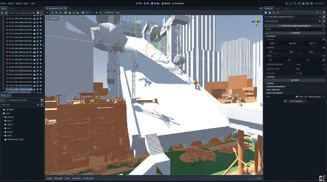
Task: Create new resource in Inspector
Action: [266, 12]
